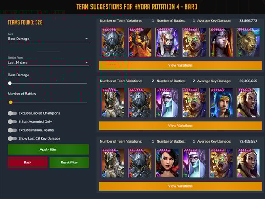Select the dark-haired eyepatch champion in the first team
265x199 pixels.
pos(221,42)
